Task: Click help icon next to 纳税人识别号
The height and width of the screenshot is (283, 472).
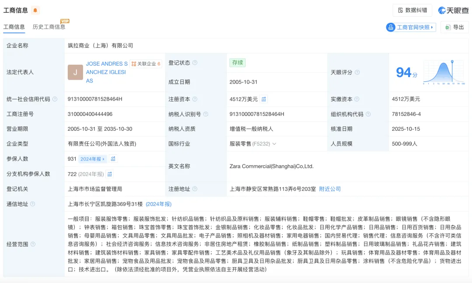Action: pos(205,114)
